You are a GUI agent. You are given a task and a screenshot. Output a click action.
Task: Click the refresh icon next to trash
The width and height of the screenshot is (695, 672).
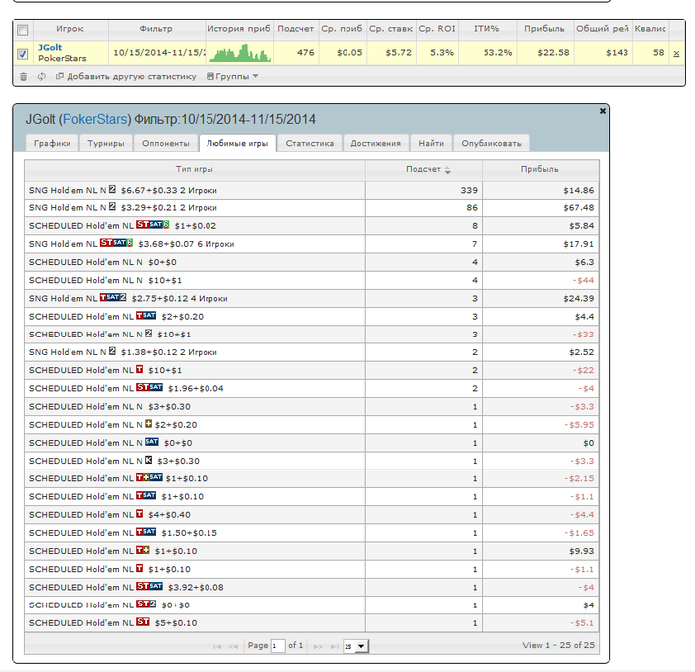tap(42, 76)
